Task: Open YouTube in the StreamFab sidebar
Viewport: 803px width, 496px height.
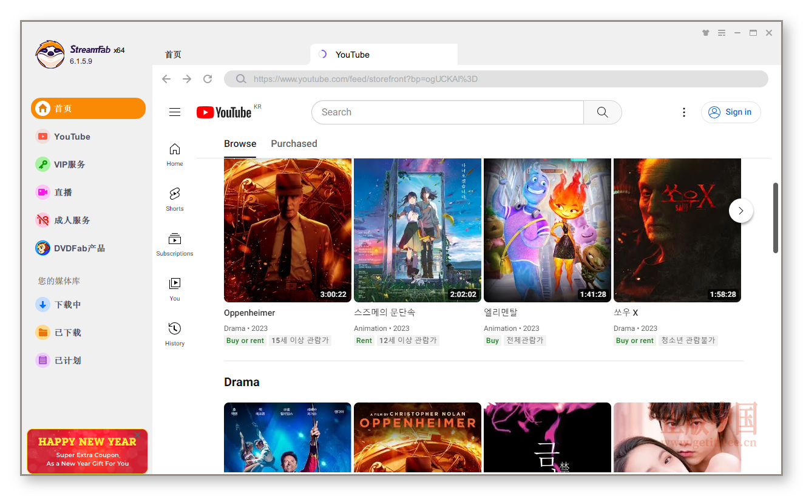Action: tap(63, 137)
